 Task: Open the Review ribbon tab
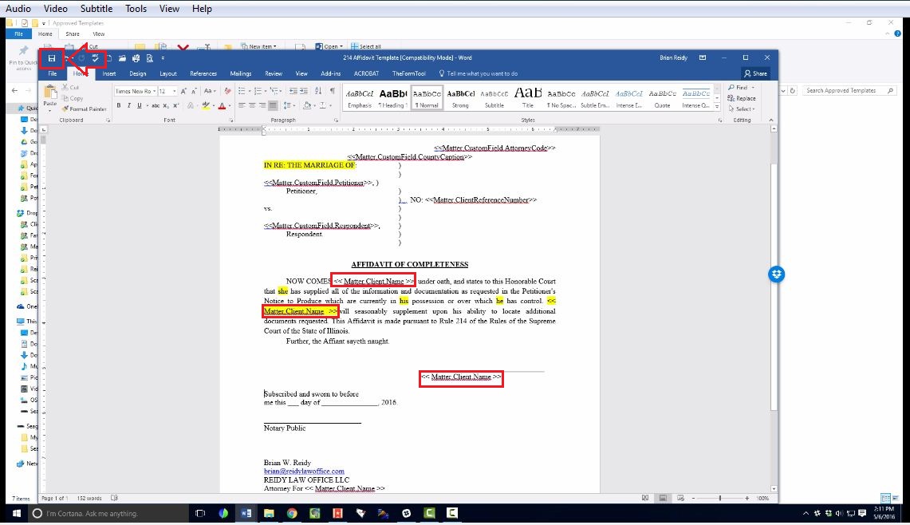tap(274, 73)
